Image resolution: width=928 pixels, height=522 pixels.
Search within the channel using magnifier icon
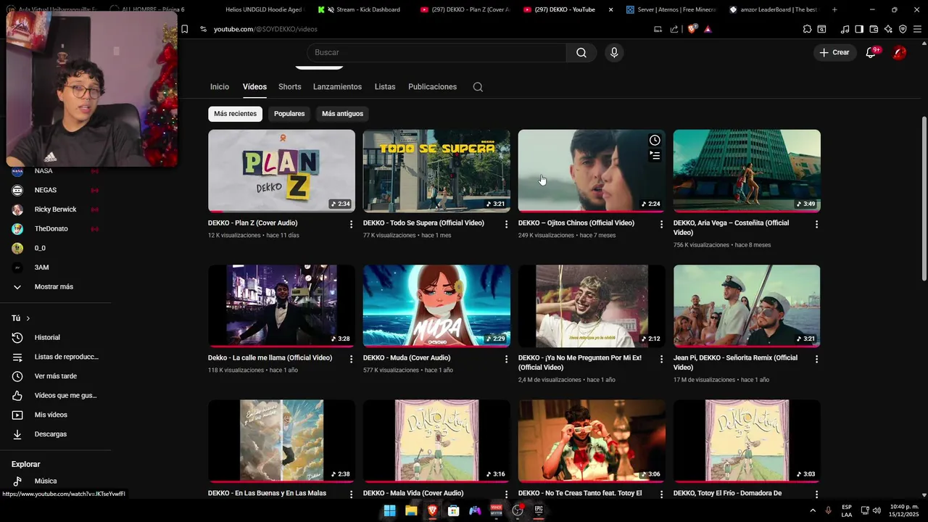coord(478,87)
